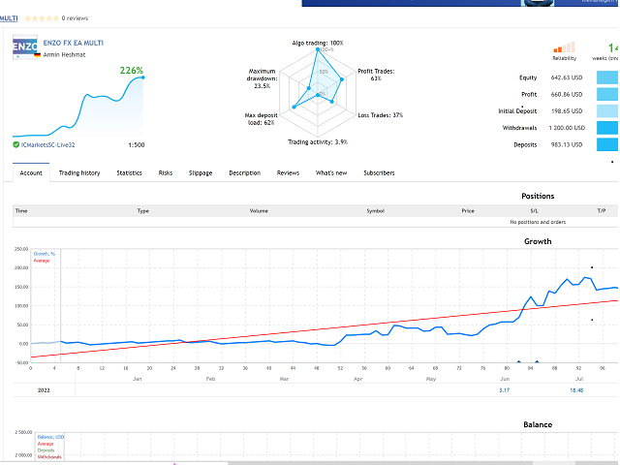Click the rating stars icon

coord(42,18)
